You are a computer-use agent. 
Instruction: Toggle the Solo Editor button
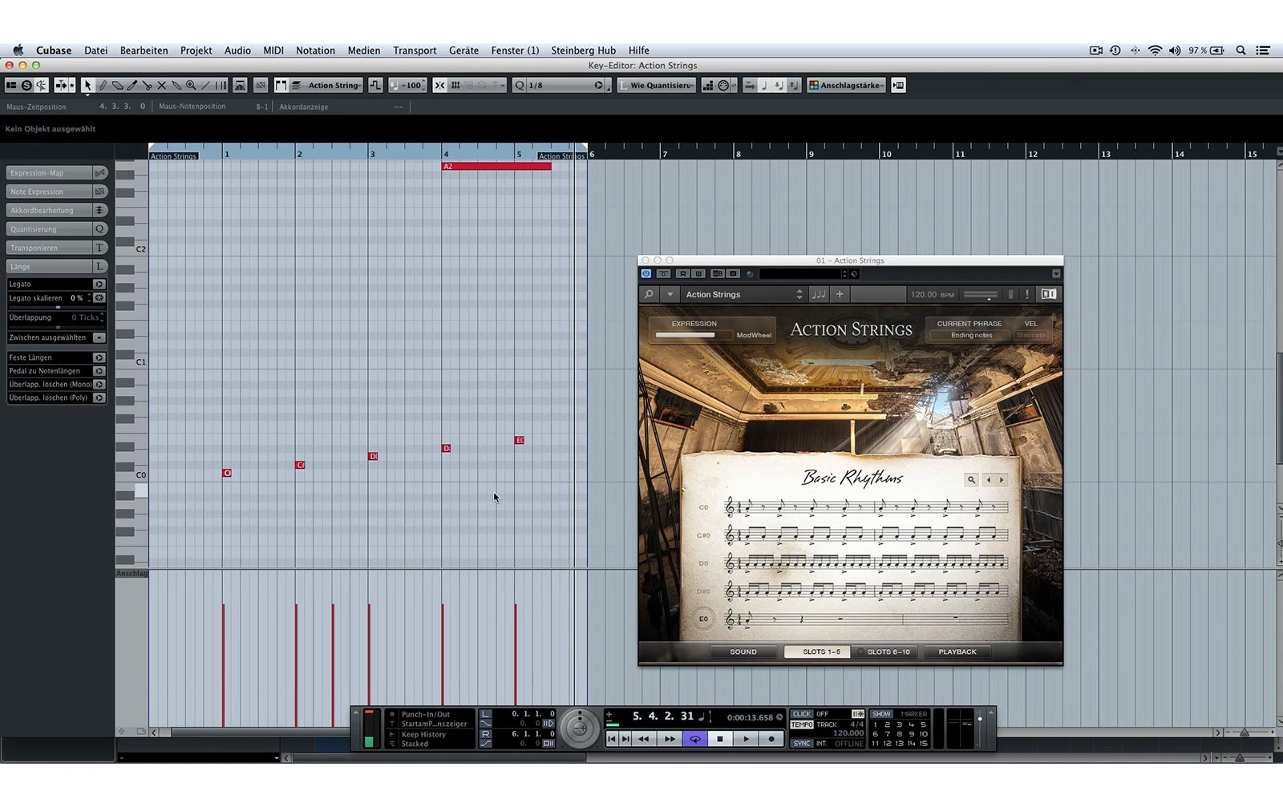26,85
